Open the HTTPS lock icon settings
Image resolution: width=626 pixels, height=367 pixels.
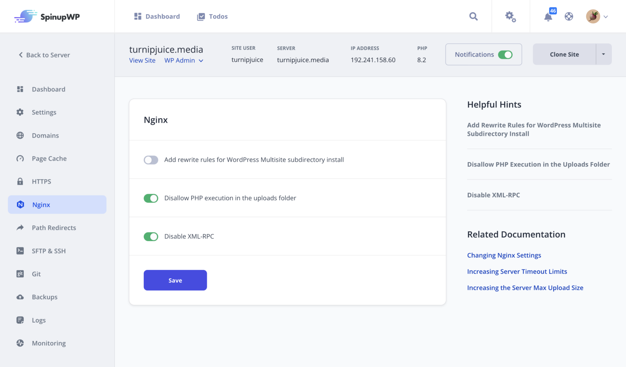coord(20,181)
